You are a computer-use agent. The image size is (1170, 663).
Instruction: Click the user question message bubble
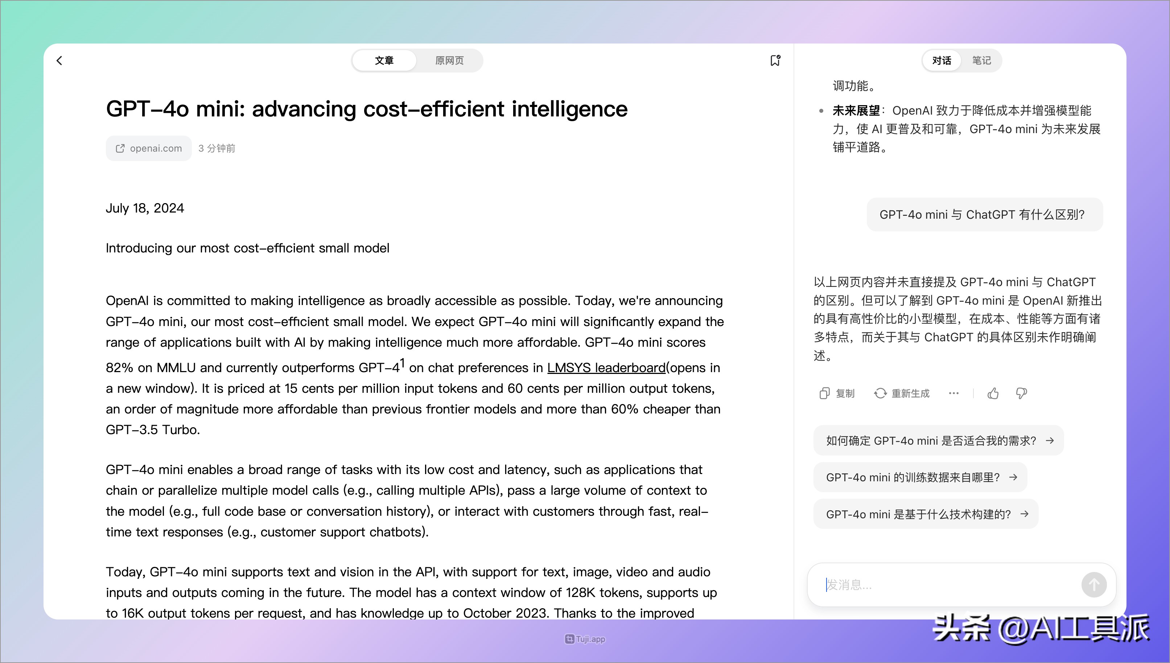984,214
